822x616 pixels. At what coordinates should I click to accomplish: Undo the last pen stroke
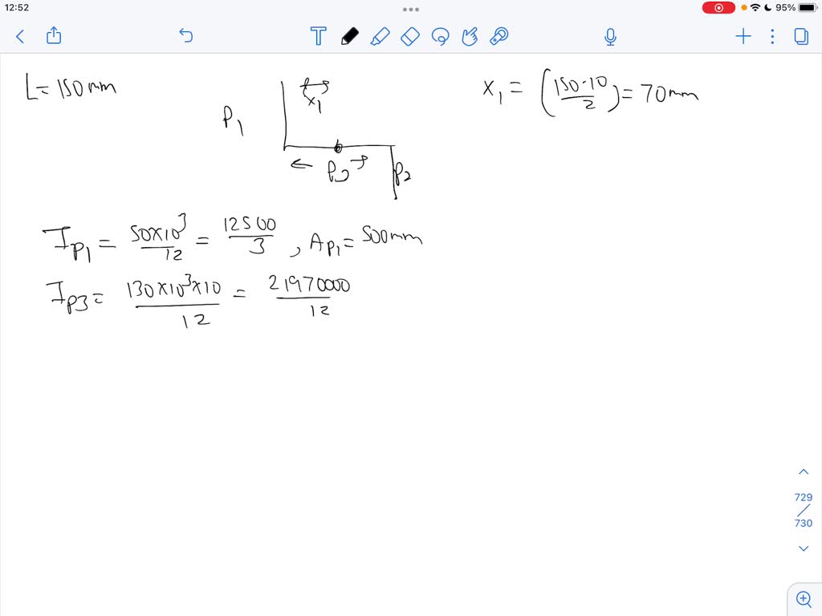(185, 36)
